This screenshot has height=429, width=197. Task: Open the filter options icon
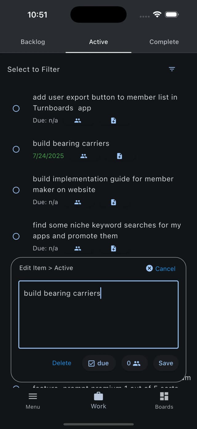click(172, 69)
